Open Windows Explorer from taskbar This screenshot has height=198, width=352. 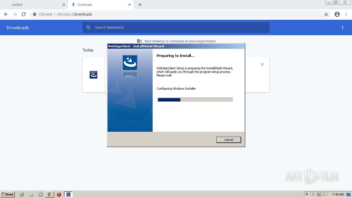point(31,194)
